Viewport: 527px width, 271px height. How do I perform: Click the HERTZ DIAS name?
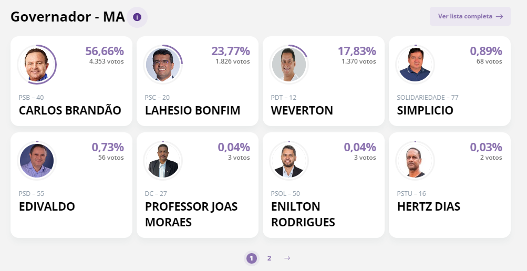point(429,206)
